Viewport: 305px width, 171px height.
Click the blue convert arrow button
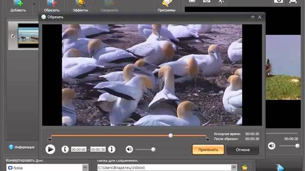click(280, 167)
